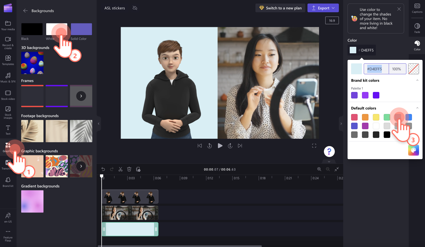This screenshot has width=425, height=247.
Task: Select the light blue background clip
Action: coord(130,229)
